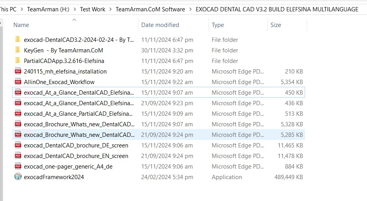Screen dimensions: 367x201
Task: Click PDF icon of exocad_DentalCAD_brochure_EN_screen
Action: 18,156
